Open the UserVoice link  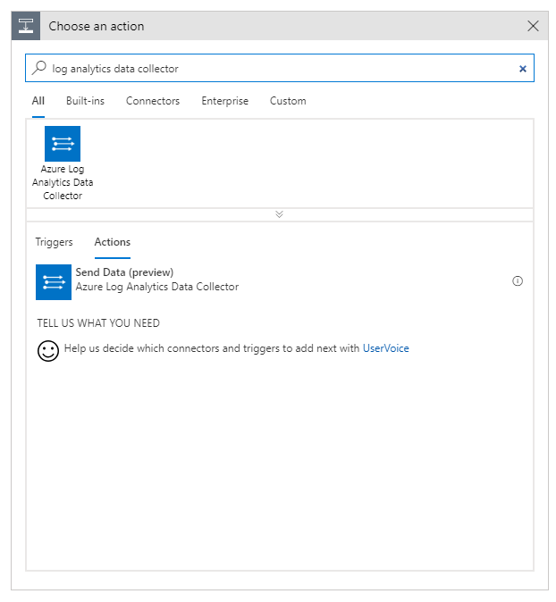pyautogui.click(x=386, y=348)
